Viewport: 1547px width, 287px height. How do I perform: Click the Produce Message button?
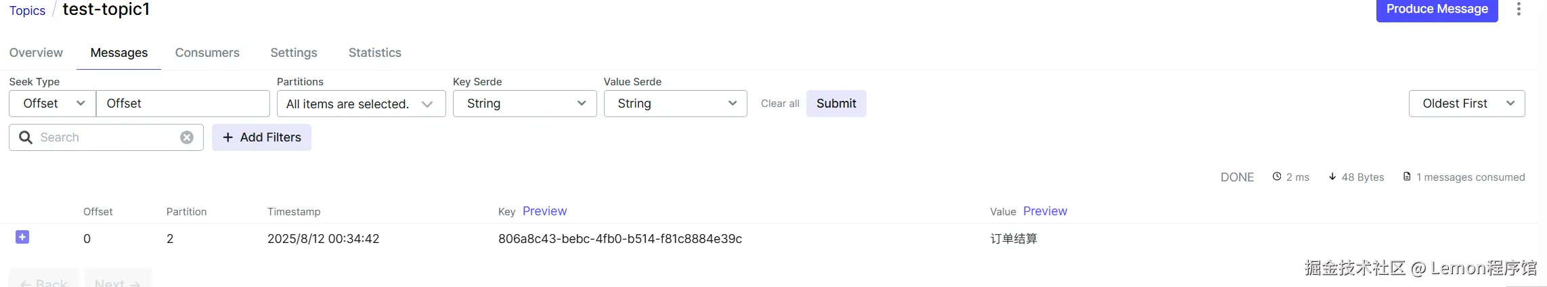pyautogui.click(x=1437, y=9)
